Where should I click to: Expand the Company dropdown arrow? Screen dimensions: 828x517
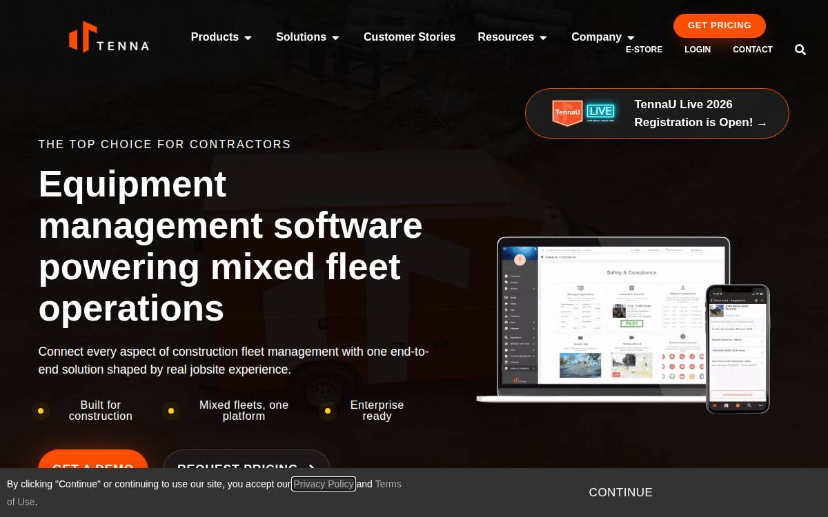[631, 38]
